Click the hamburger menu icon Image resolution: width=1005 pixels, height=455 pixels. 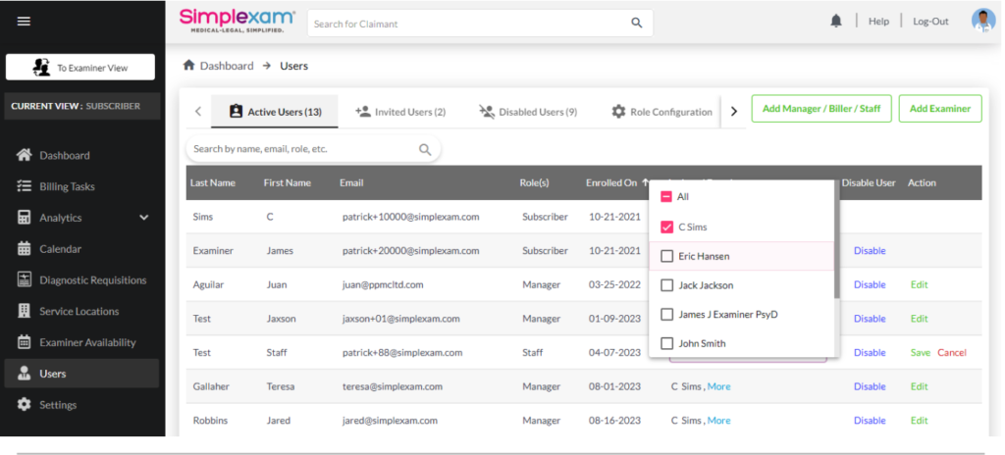coord(24,22)
